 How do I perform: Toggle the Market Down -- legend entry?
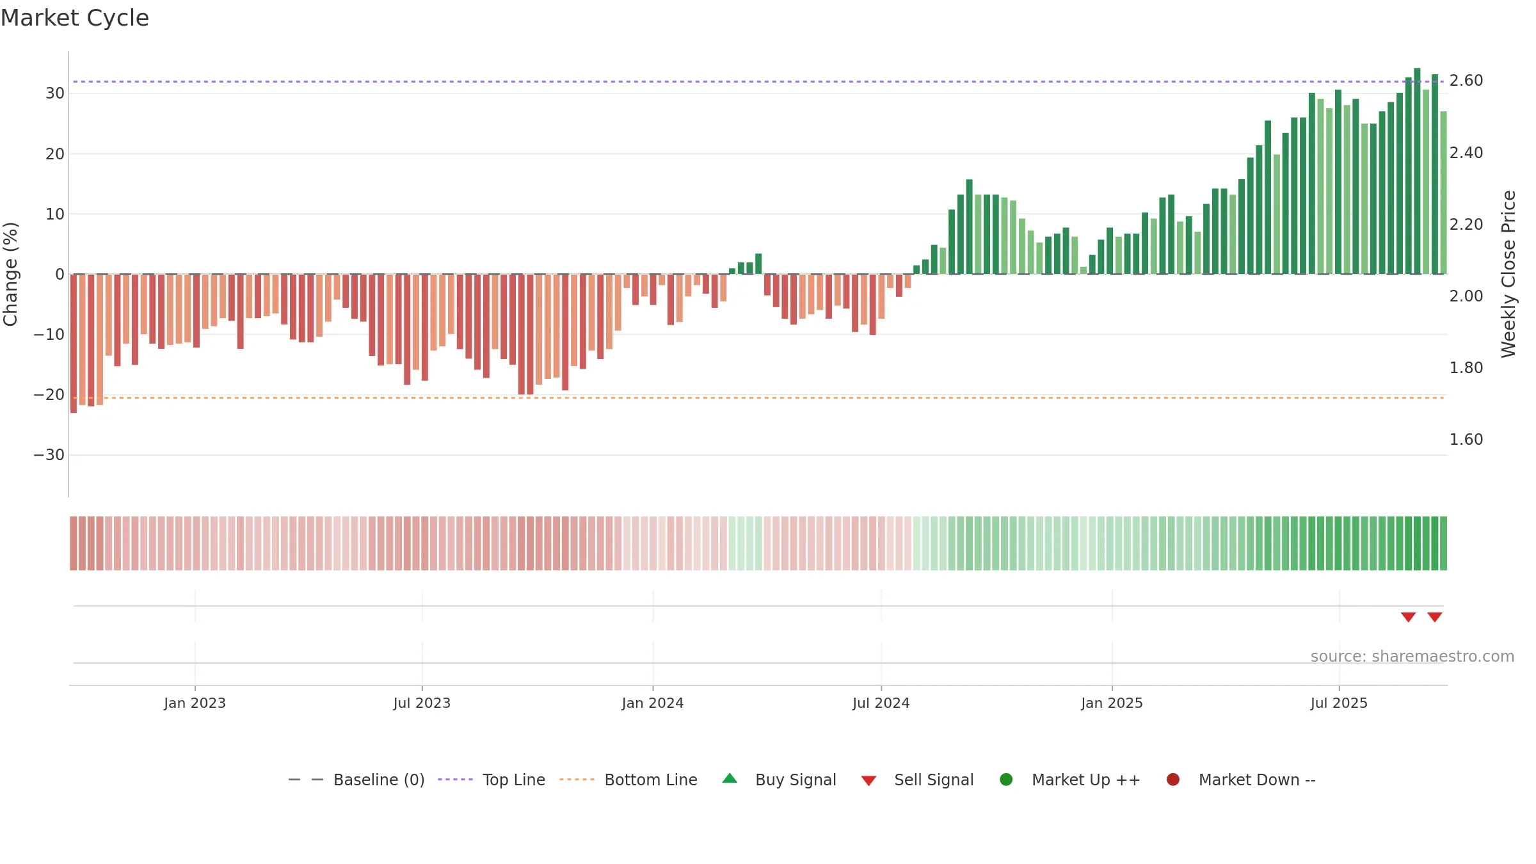pyautogui.click(x=1241, y=780)
